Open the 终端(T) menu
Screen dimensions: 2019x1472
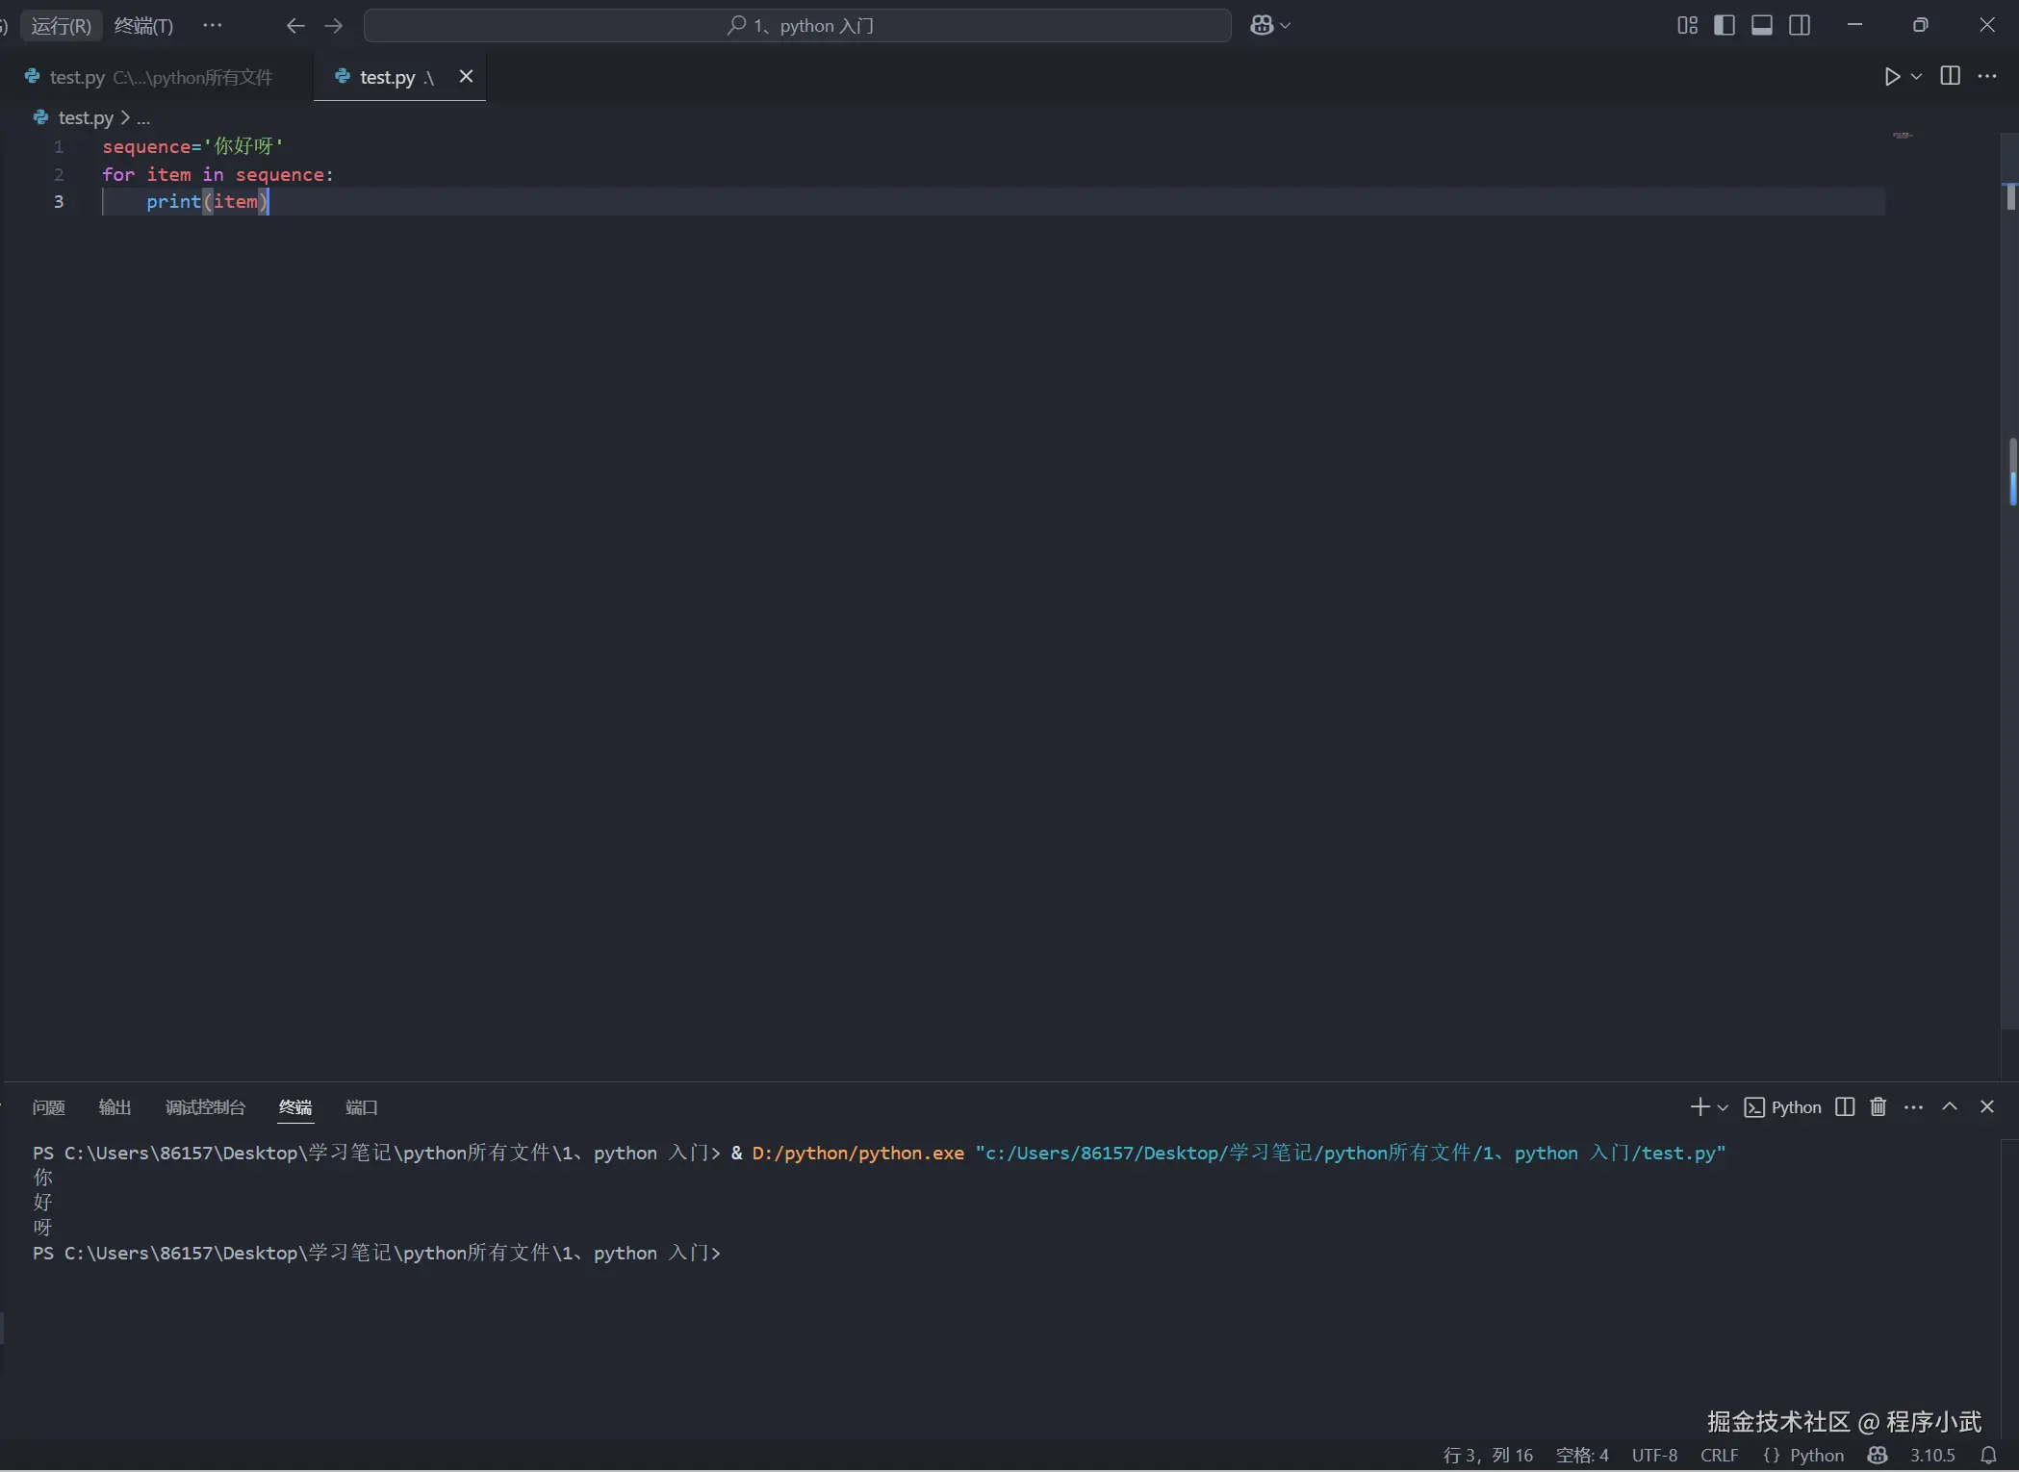tap(143, 26)
